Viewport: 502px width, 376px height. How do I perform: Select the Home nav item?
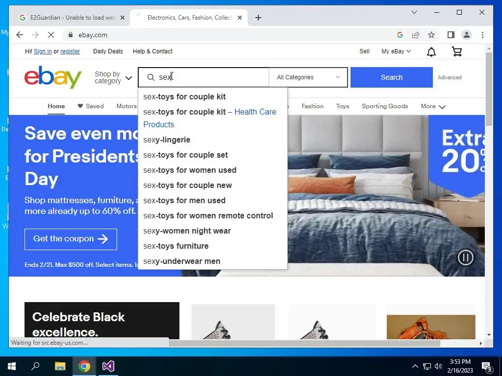pyautogui.click(x=56, y=106)
